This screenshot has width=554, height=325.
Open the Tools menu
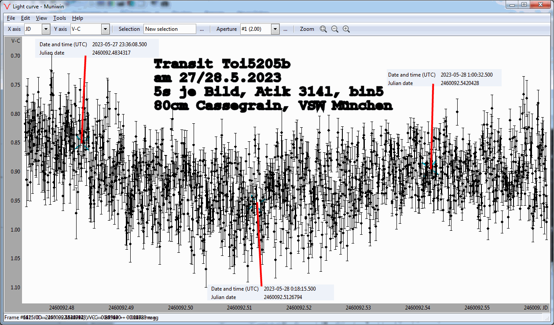coord(59,18)
